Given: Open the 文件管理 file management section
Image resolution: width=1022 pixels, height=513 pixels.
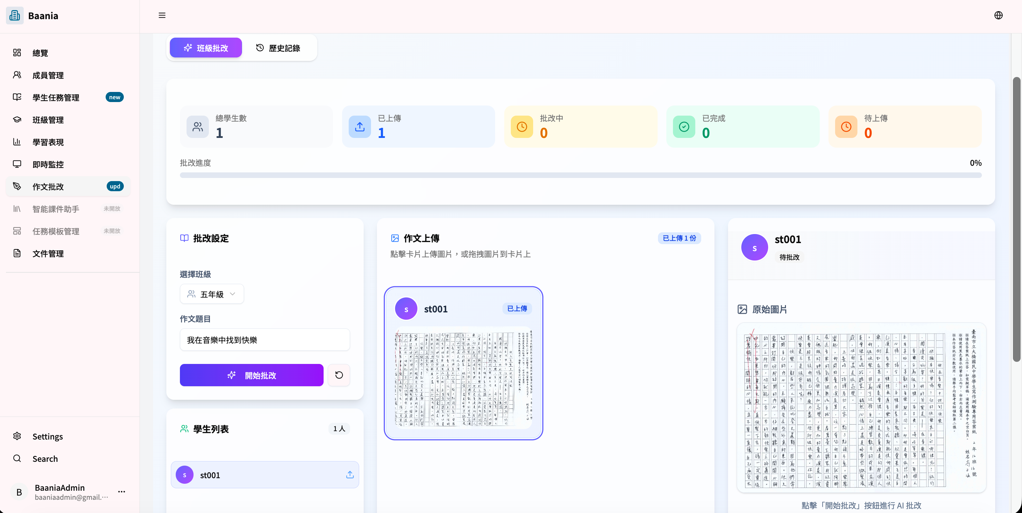Looking at the screenshot, I should tap(48, 254).
